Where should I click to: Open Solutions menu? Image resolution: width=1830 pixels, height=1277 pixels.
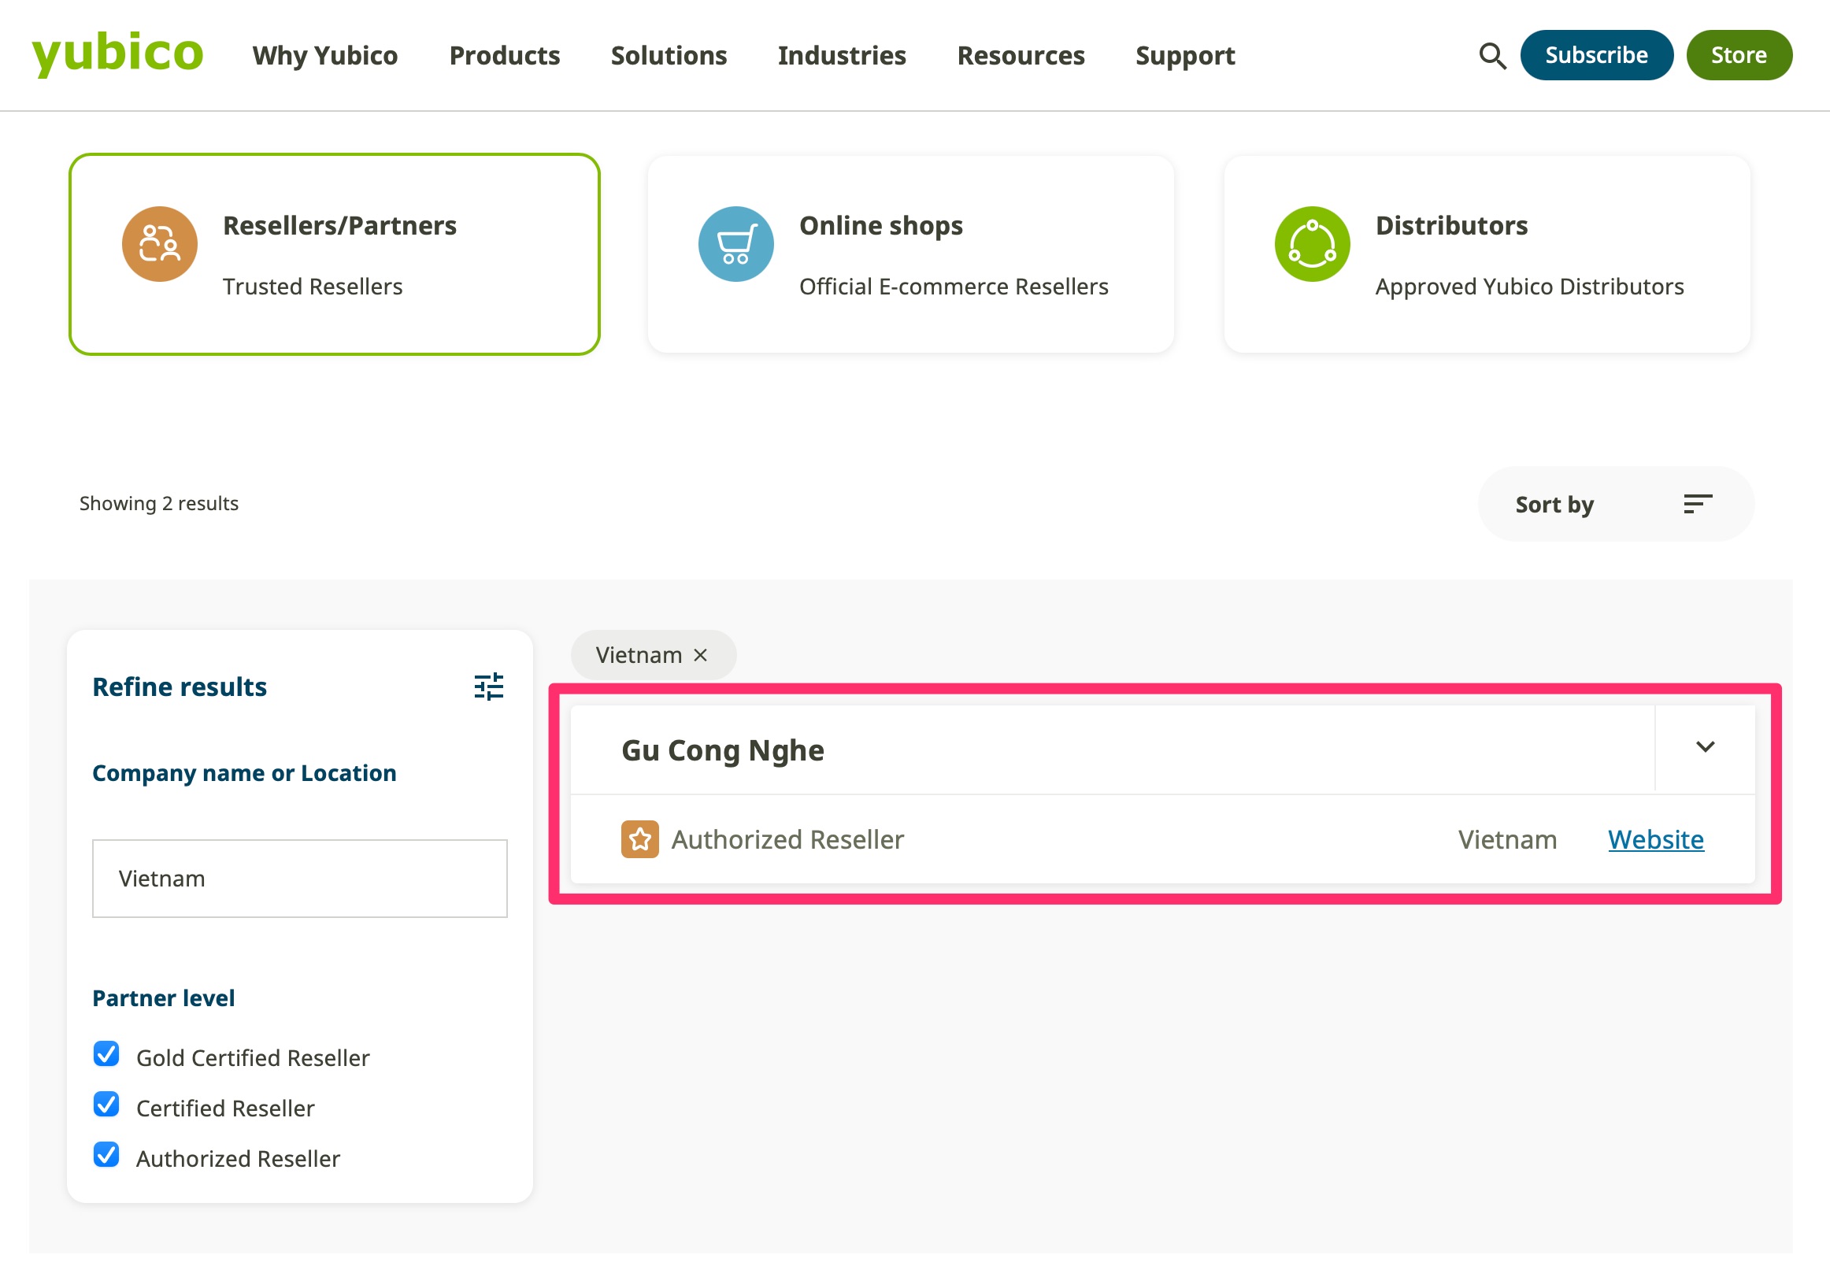(x=669, y=56)
